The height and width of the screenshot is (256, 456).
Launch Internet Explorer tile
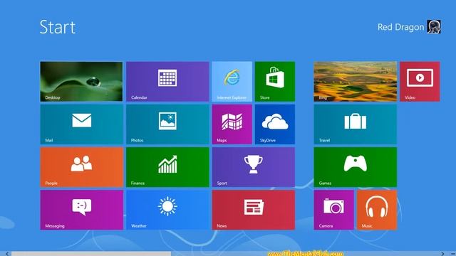coord(232,81)
